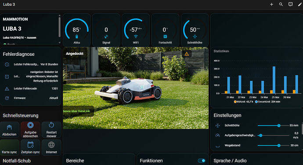Toggle the Mähzeit legend entry
Viewport: 303px width, 165px height.
pos(243,102)
